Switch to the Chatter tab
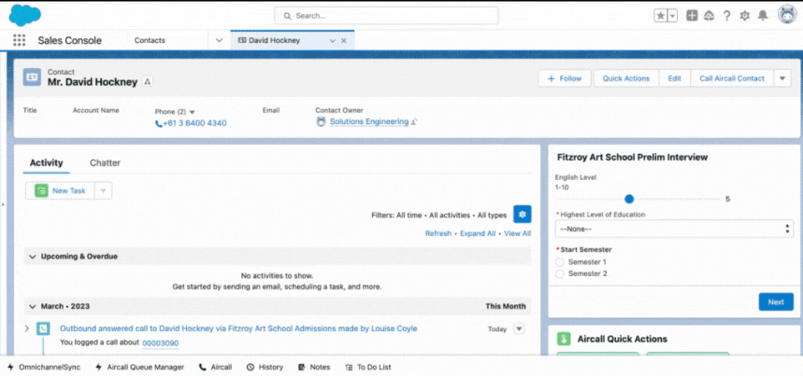Screen dimensions: 803x376 click(105, 163)
